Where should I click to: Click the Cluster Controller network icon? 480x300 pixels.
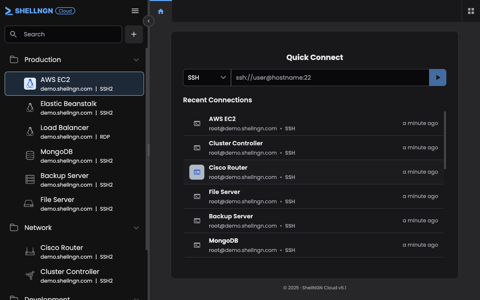coord(30,275)
